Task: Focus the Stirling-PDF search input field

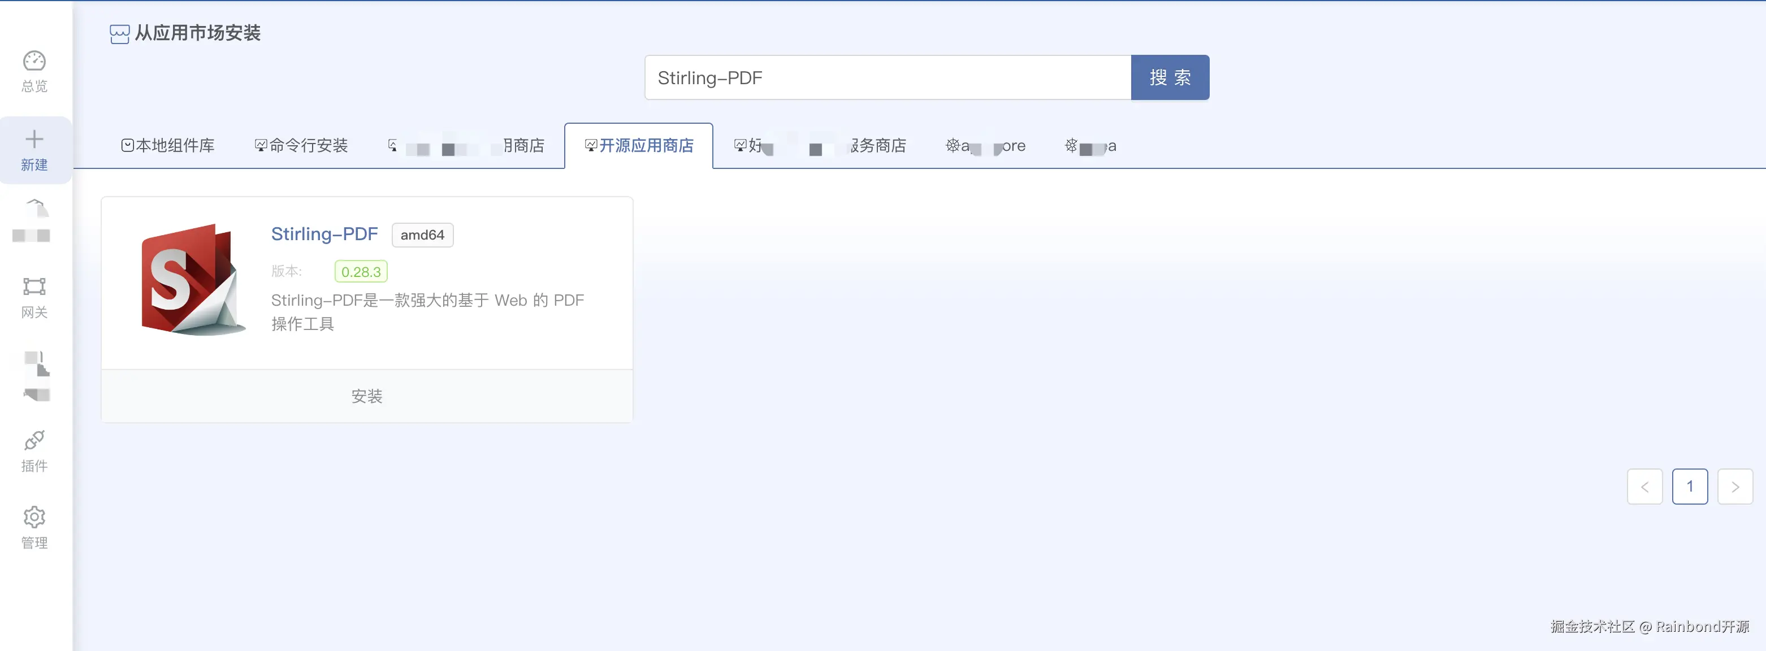Action: click(x=887, y=78)
